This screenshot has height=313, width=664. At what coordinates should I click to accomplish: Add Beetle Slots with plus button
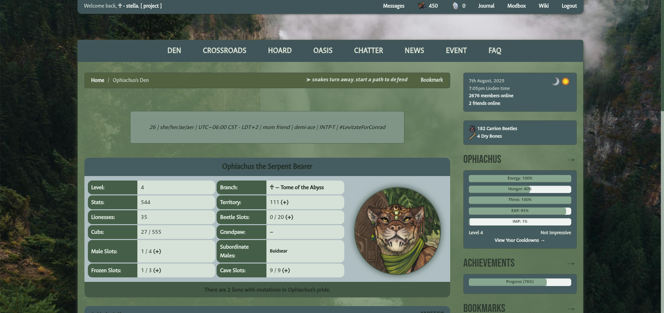pos(289,217)
